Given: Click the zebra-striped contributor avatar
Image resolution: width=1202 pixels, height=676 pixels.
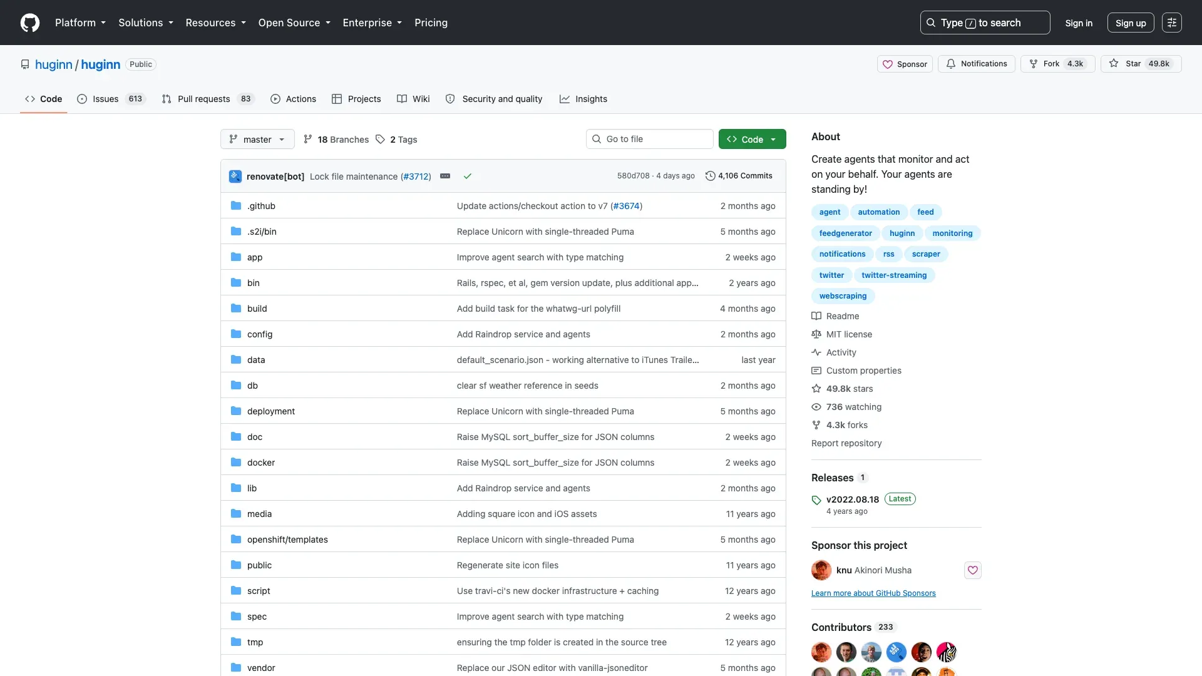Looking at the screenshot, I should pos(947,652).
